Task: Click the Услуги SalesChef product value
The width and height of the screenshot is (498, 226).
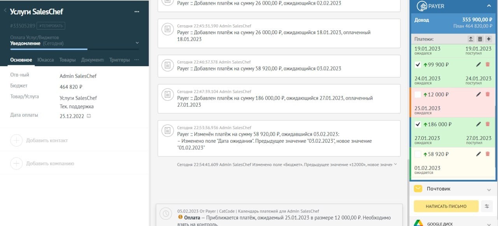Action: click(78, 98)
